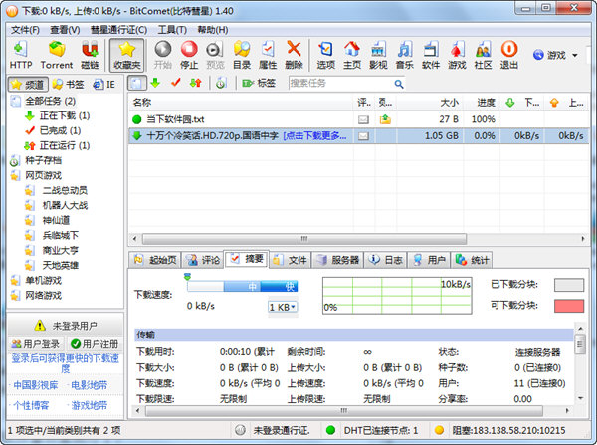Open the 文件(F) menu
This screenshot has width=597, height=445.
tap(25, 30)
